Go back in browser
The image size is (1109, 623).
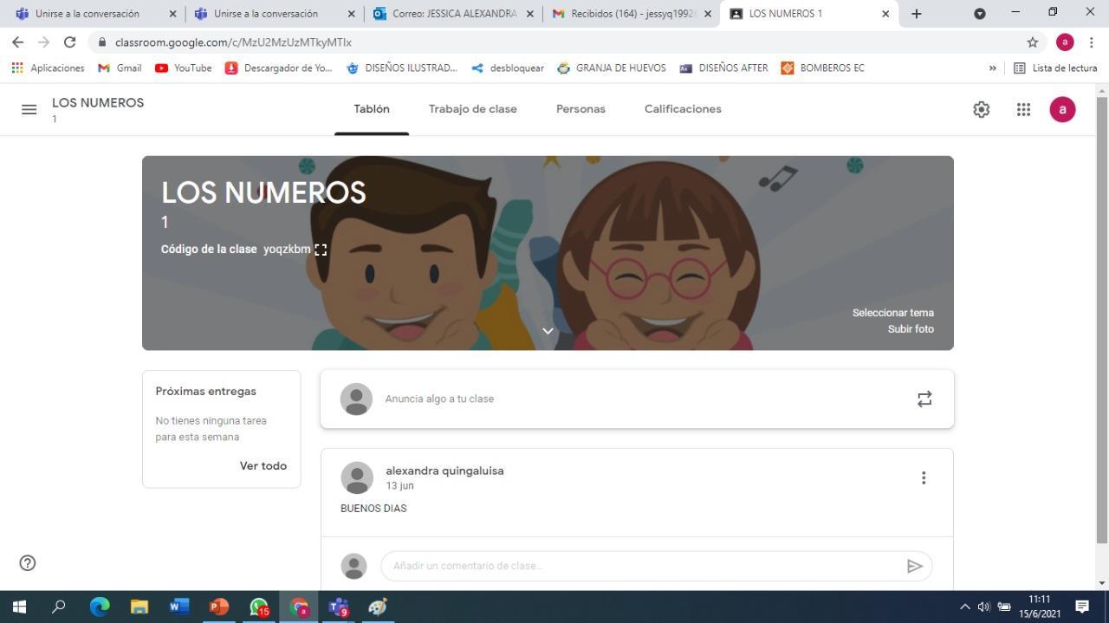(17, 42)
